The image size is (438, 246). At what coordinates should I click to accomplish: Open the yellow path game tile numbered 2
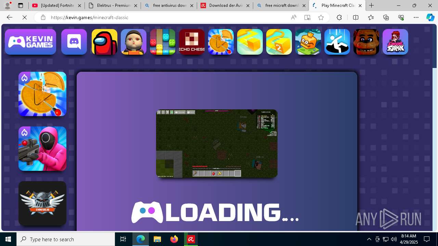pos(279,42)
